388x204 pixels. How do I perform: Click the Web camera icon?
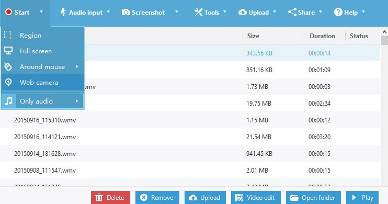pyautogui.click(x=8, y=83)
